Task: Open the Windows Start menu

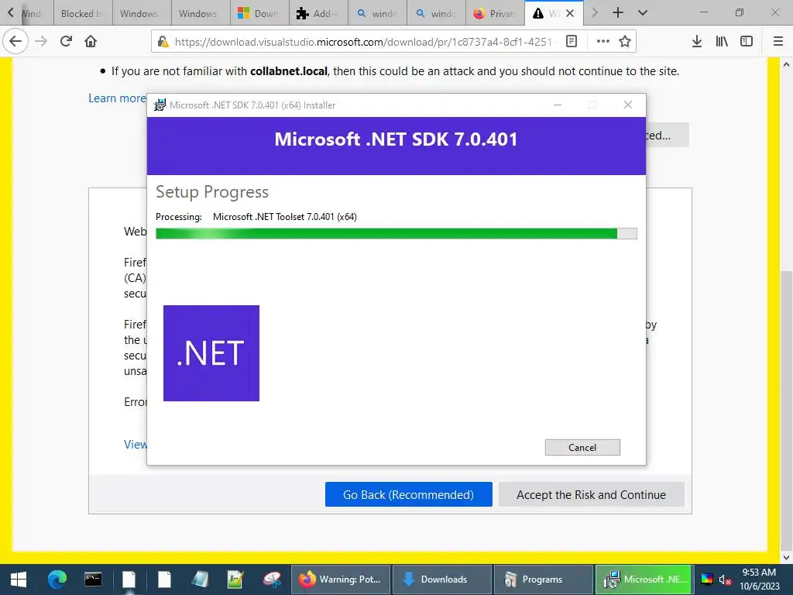Action: (19, 580)
